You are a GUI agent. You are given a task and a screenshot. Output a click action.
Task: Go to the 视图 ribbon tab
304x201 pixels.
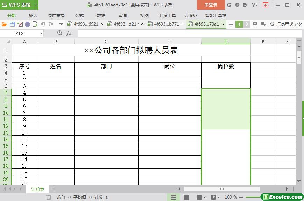click(x=144, y=15)
